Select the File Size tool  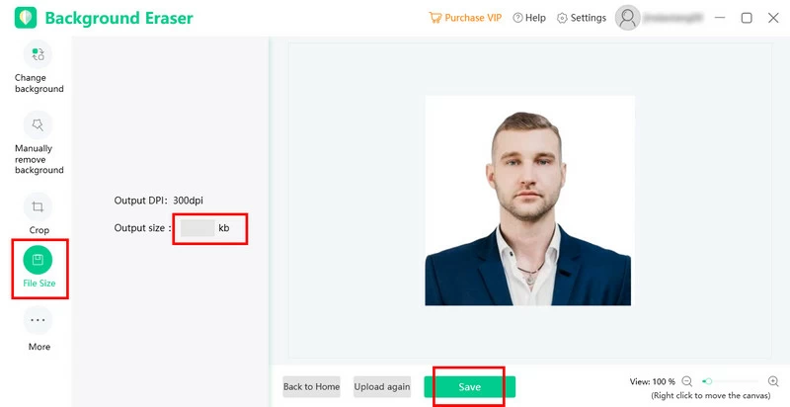[38, 260]
